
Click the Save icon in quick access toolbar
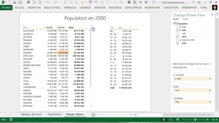[15, 2]
